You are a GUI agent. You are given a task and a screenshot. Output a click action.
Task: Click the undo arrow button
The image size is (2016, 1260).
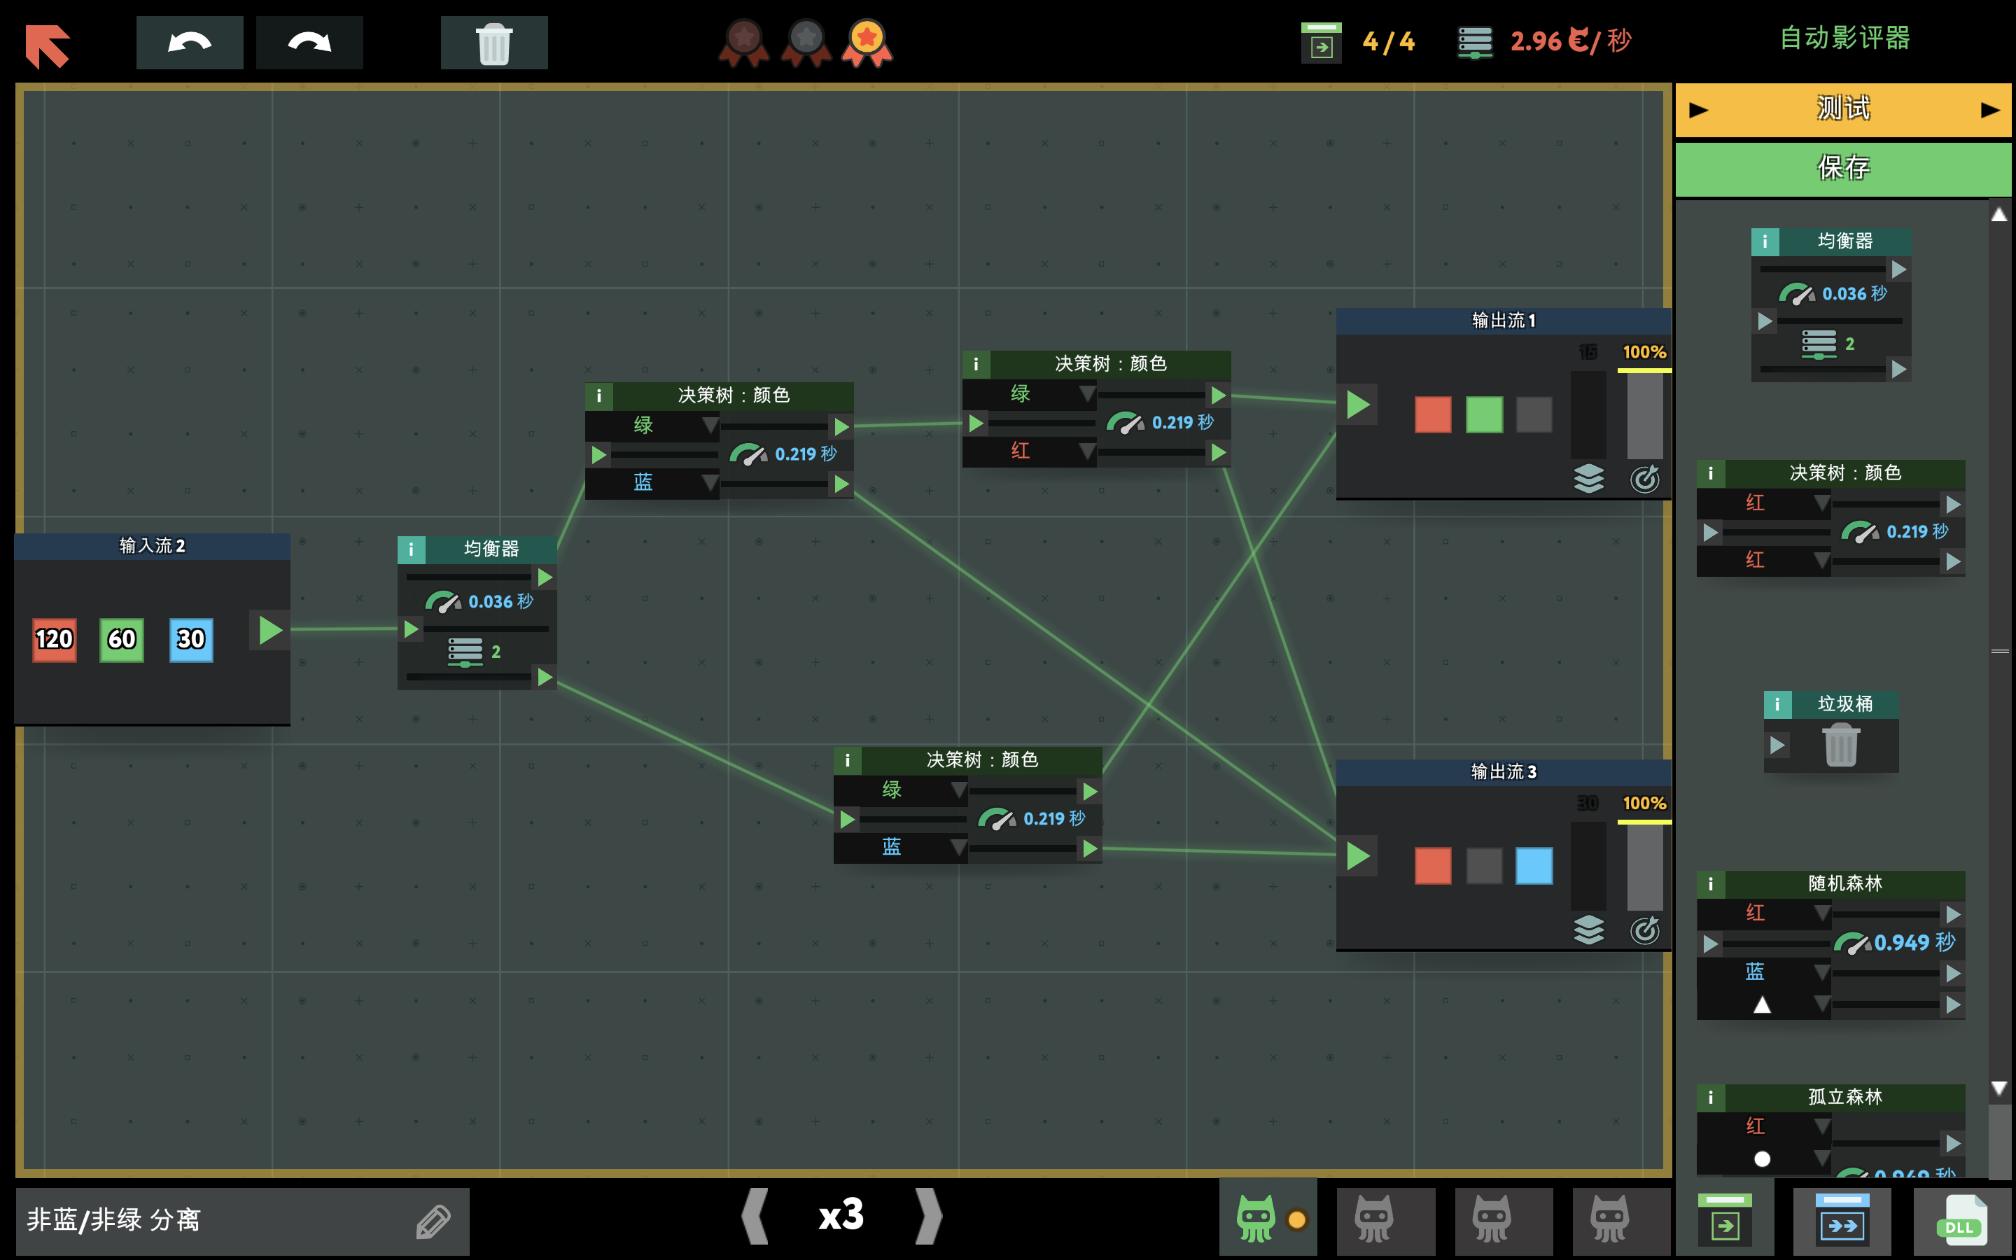tap(189, 43)
